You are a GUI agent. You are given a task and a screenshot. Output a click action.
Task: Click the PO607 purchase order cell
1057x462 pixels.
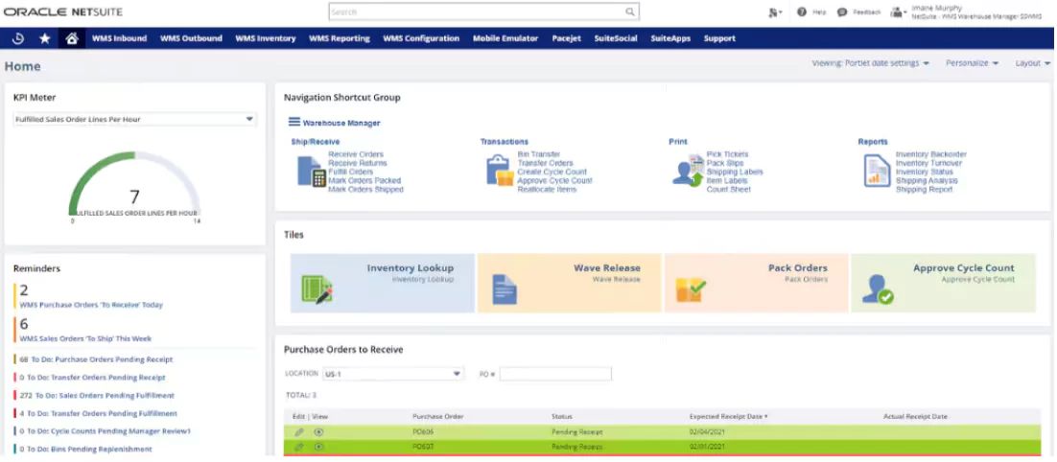pyautogui.click(x=423, y=447)
